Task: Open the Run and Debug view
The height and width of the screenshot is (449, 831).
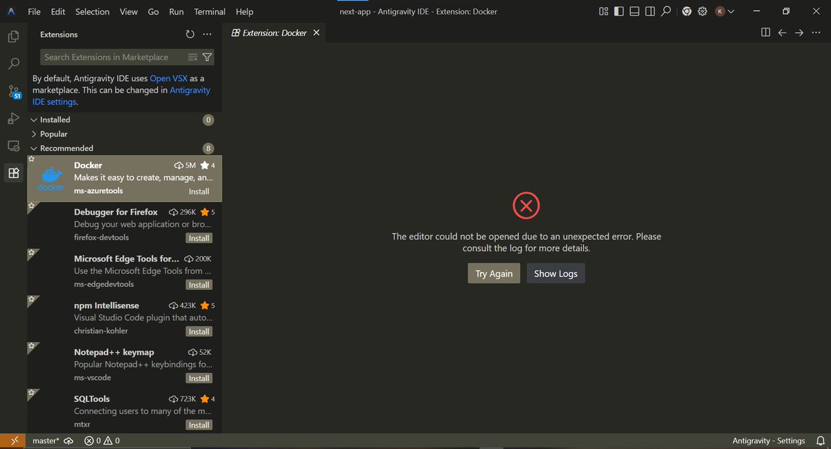Action: pyautogui.click(x=13, y=118)
